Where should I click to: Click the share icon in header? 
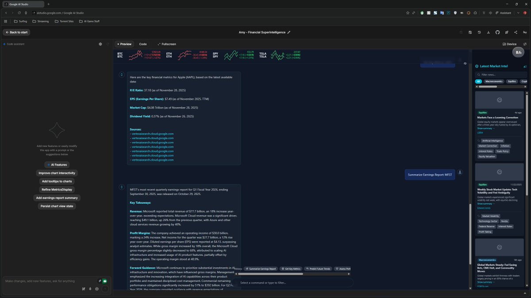(x=516, y=32)
